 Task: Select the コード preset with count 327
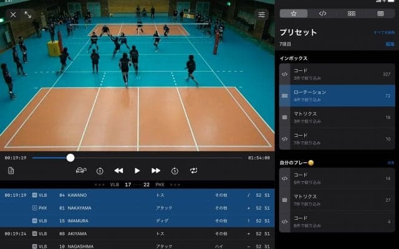(x=337, y=74)
